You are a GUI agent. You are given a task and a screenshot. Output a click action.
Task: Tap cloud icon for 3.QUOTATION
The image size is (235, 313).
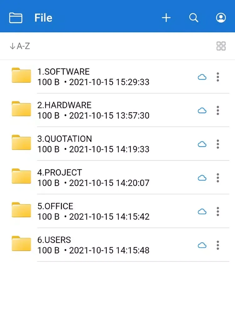point(202,144)
